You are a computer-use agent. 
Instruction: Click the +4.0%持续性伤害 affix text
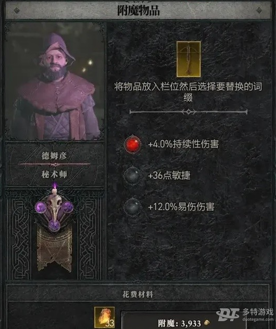coord(183,144)
